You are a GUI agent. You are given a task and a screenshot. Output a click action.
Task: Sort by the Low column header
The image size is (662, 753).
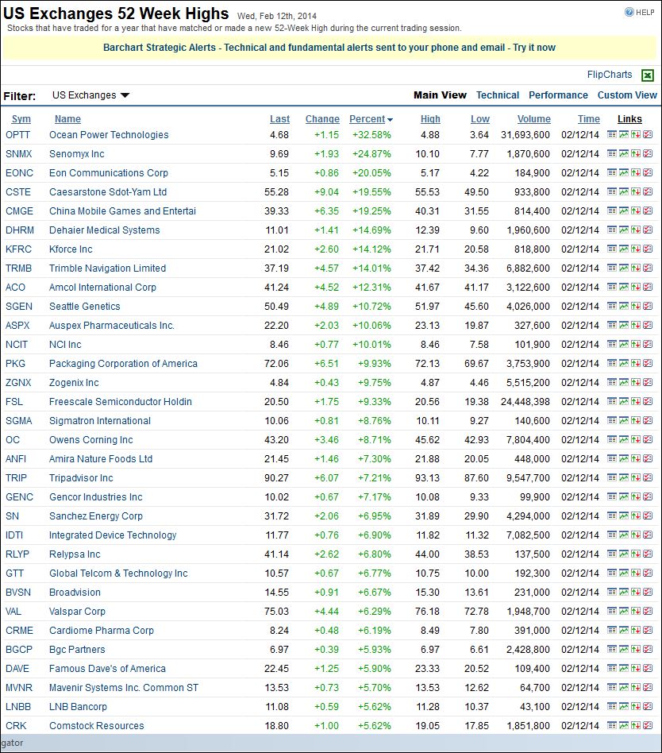click(x=480, y=119)
